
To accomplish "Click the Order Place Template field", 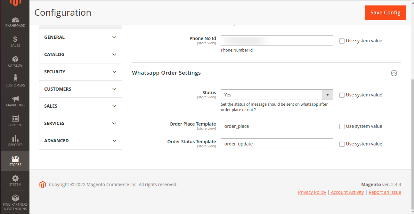I will click(x=277, y=126).
